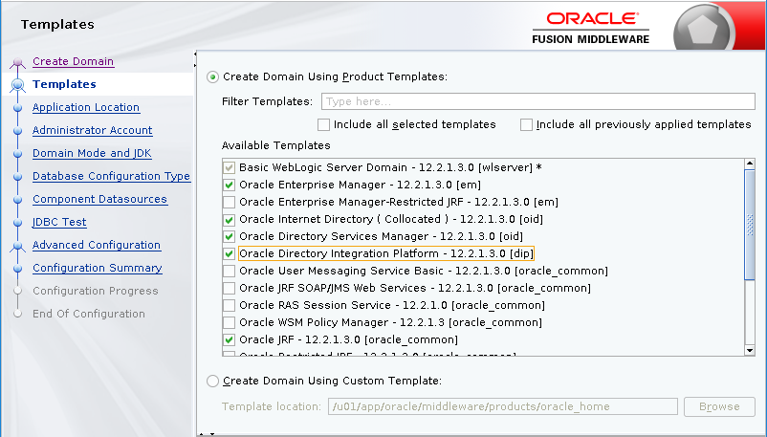Uncheck Oracle Enterprise Manager template

229,185
